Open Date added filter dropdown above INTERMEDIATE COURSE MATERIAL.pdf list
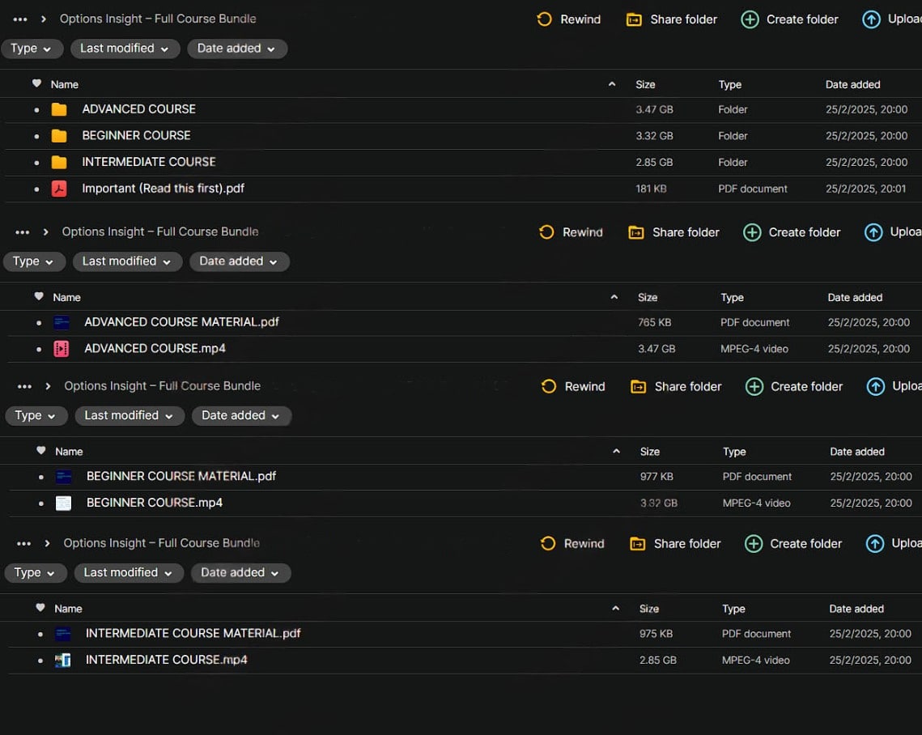922x735 pixels. (240, 572)
